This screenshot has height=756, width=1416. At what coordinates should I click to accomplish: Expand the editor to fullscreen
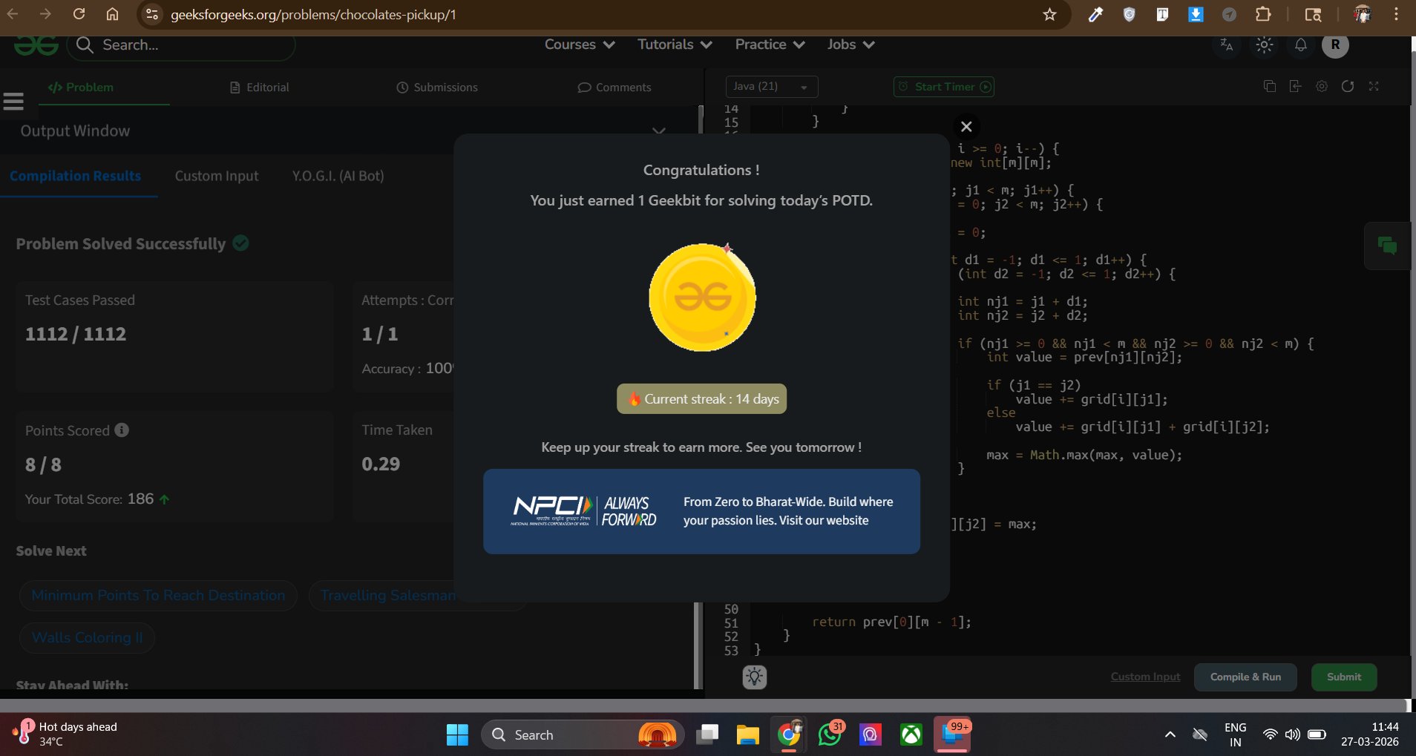[1374, 87]
